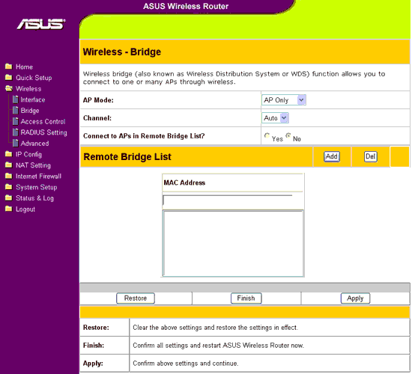Screen dimensions: 412x374
Task: Click the Logout folder icon
Action: pos(9,209)
